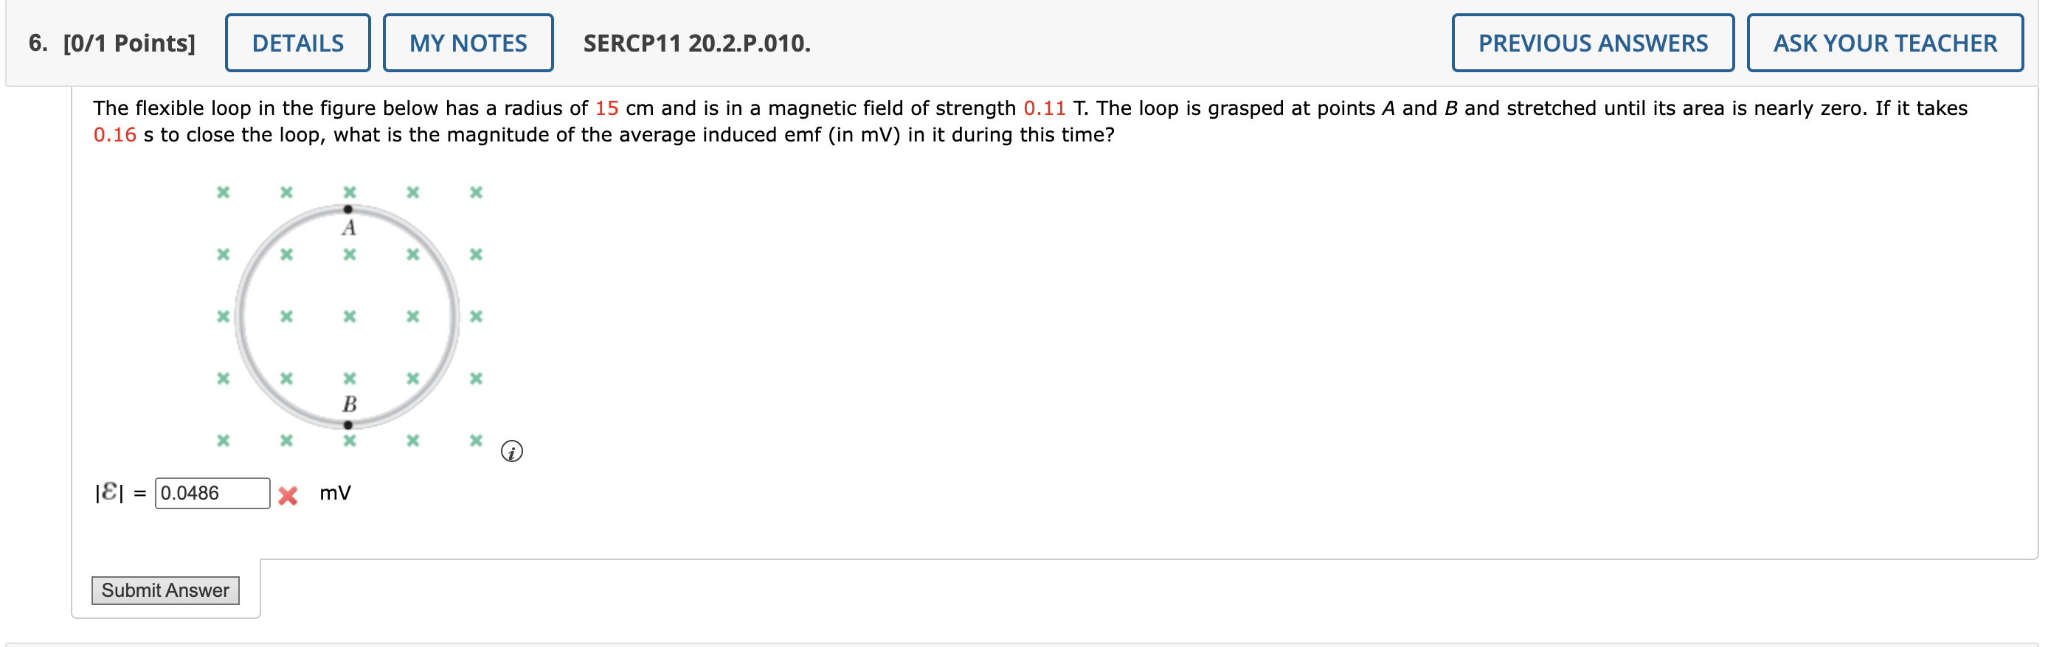This screenshot has height=647, width=2048.
Task: Click the green cross above label A
Action: (348, 191)
